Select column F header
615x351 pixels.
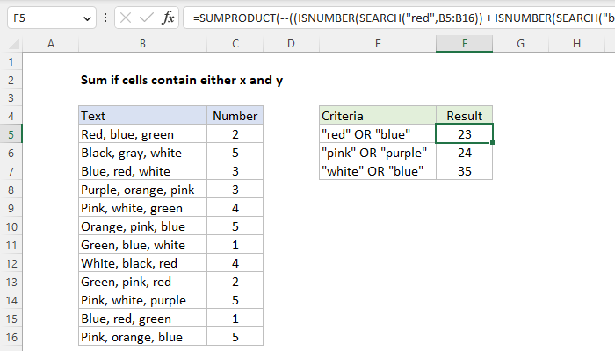(465, 44)
